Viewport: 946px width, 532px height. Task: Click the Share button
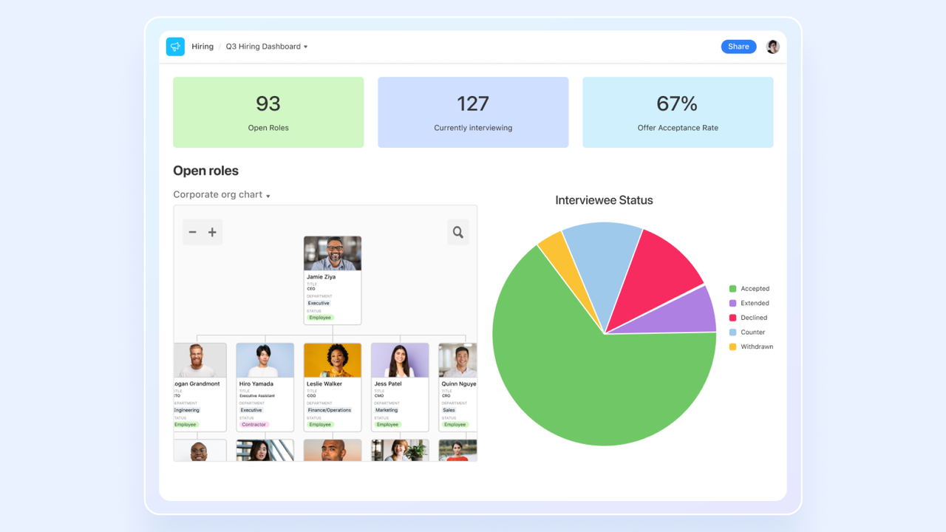[x=738, y=47]
